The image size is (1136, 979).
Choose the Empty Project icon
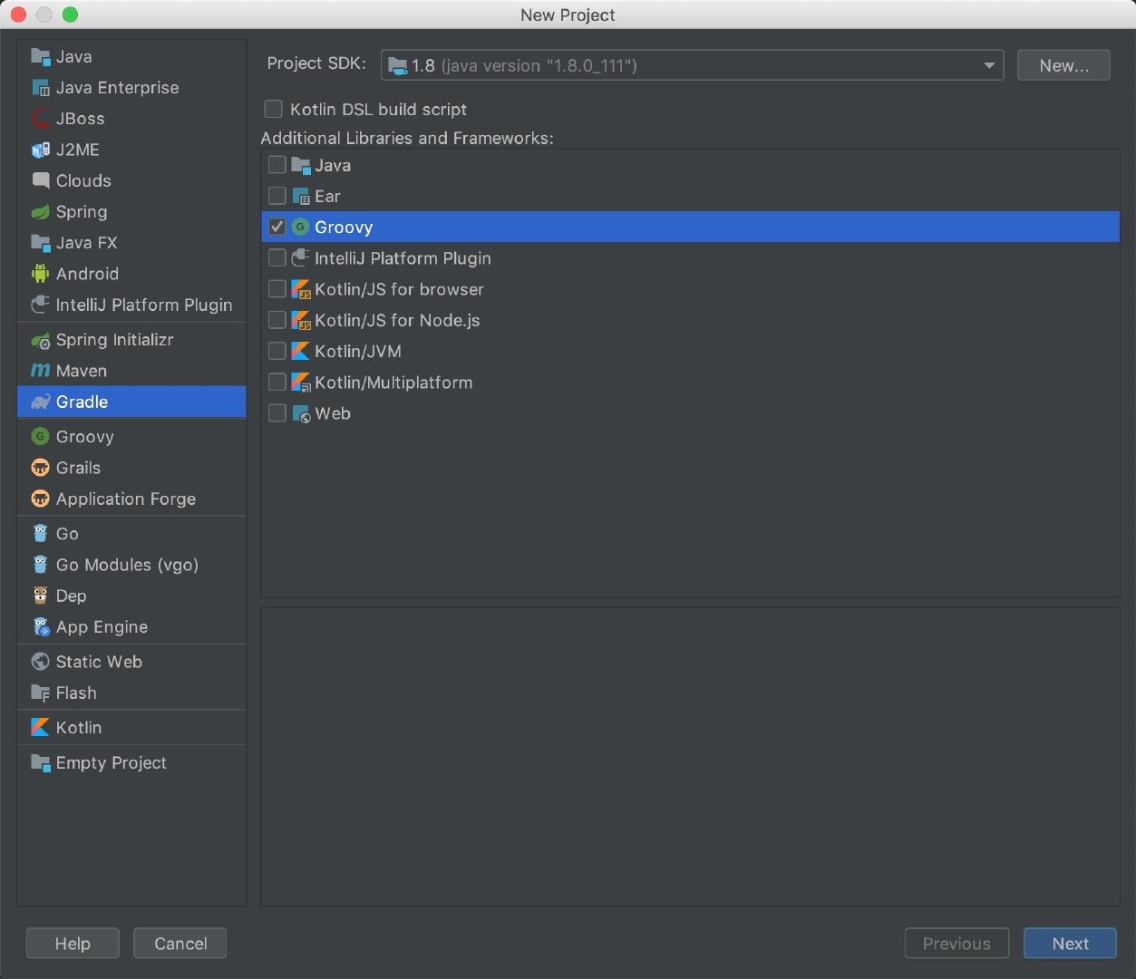pos(40,763)
